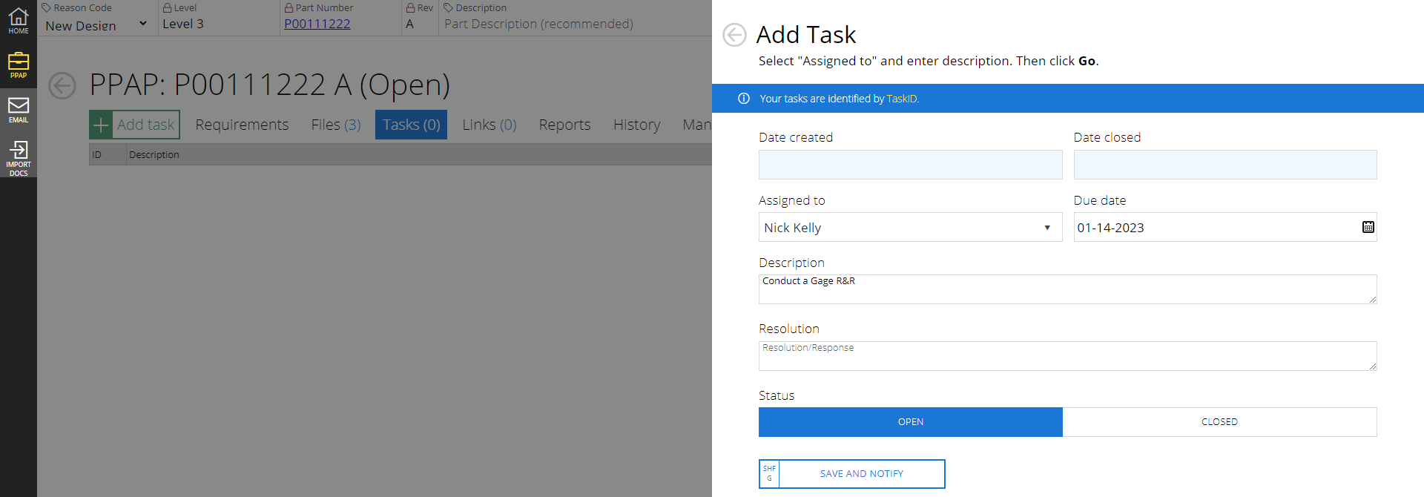Set task status to OPEN

910,421
